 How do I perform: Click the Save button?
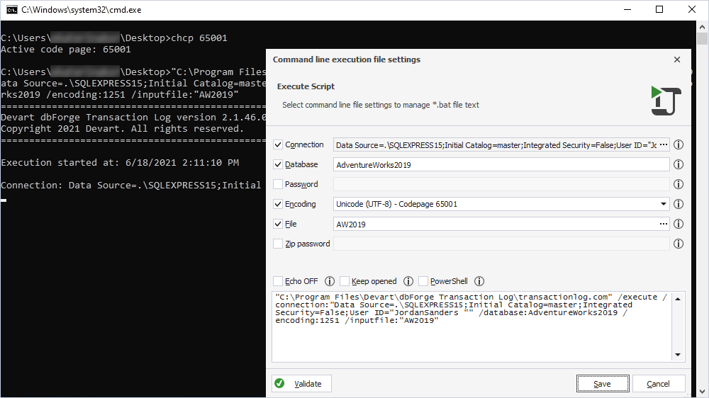point(602,384)
